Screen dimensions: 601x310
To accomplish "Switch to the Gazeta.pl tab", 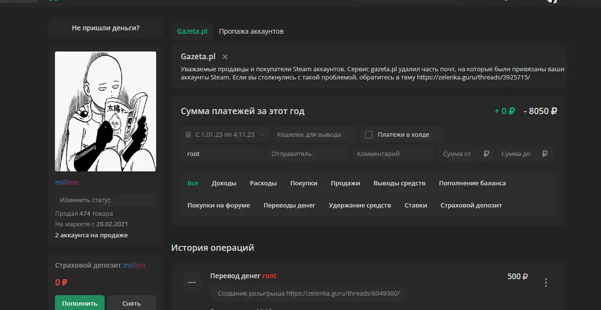I will click(192, 31).
